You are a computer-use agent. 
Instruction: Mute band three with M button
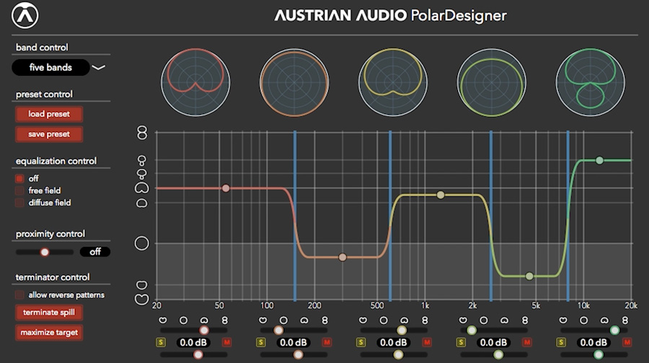[x=427, y=342]
